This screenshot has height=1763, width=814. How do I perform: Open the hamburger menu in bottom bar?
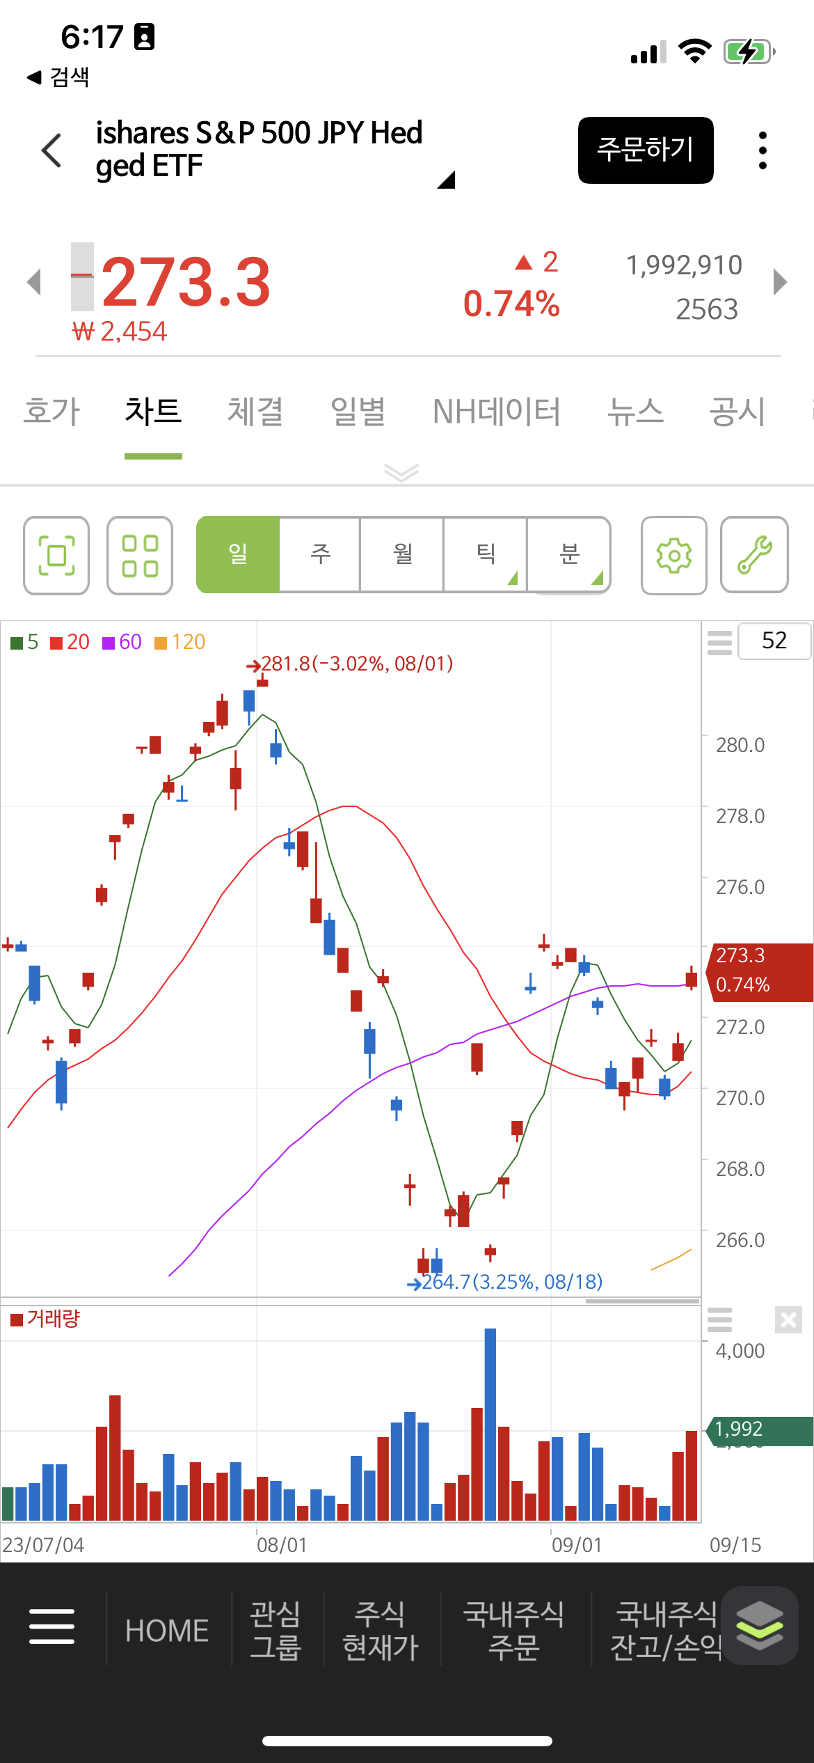[52, 1627]
